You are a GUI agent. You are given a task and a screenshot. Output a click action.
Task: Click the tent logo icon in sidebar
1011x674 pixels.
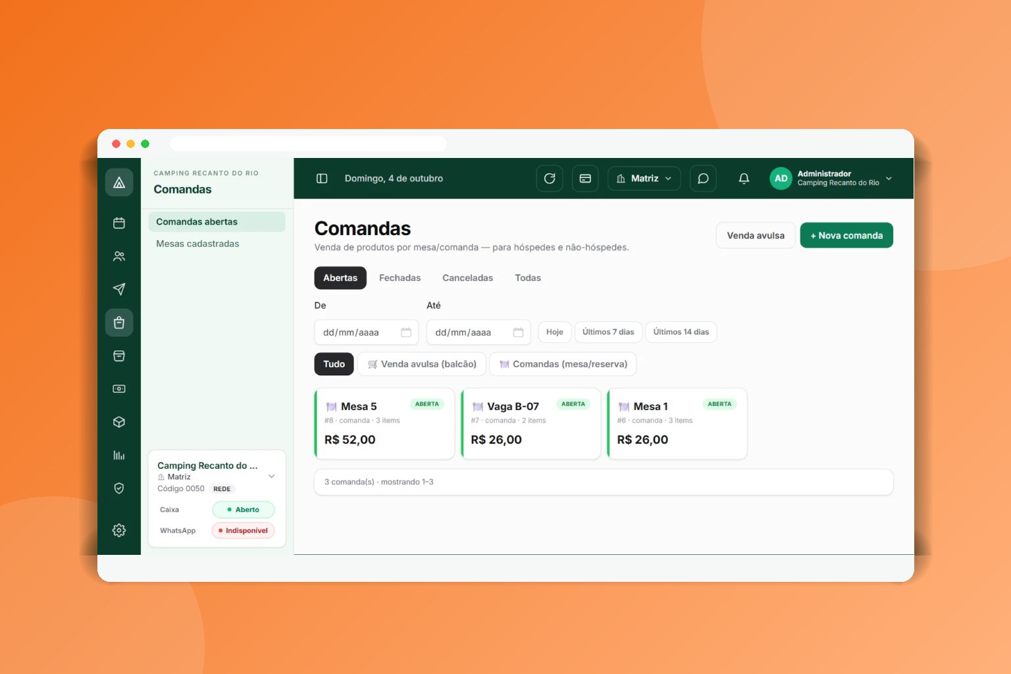coord(119,182)
